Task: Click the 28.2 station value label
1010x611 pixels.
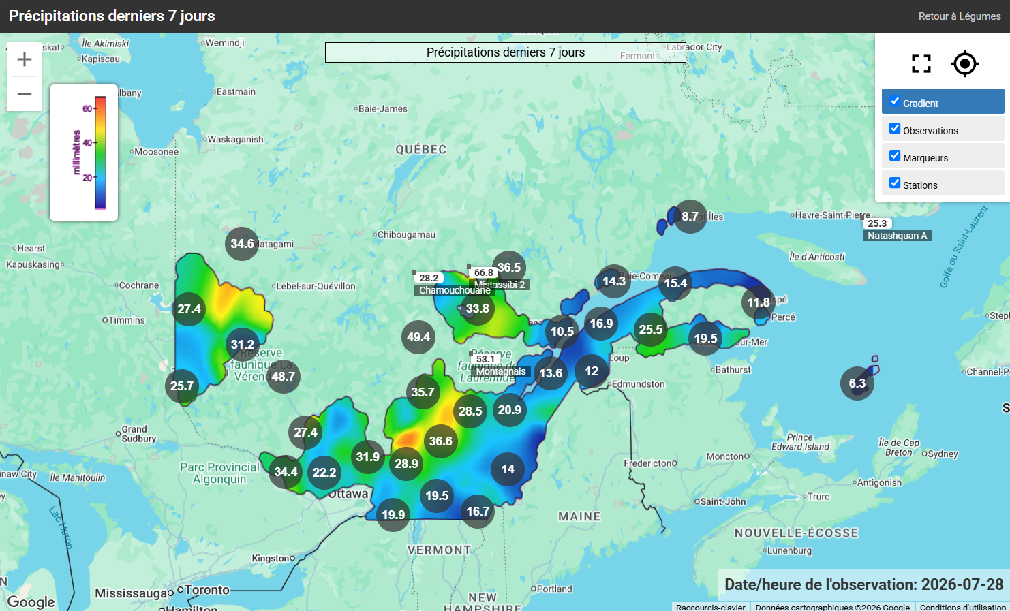Action: pos(429,278)
